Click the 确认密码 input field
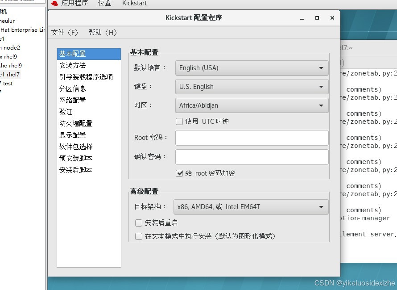397x290 pixels. click(x=252, y=157)
